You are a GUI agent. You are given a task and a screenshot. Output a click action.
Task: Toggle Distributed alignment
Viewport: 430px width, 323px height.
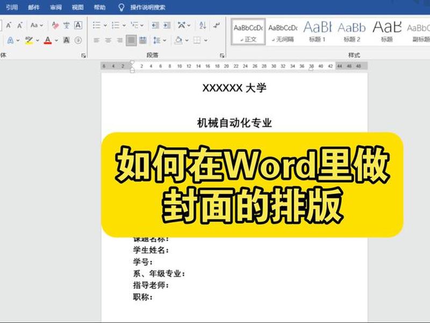(143, 40)
